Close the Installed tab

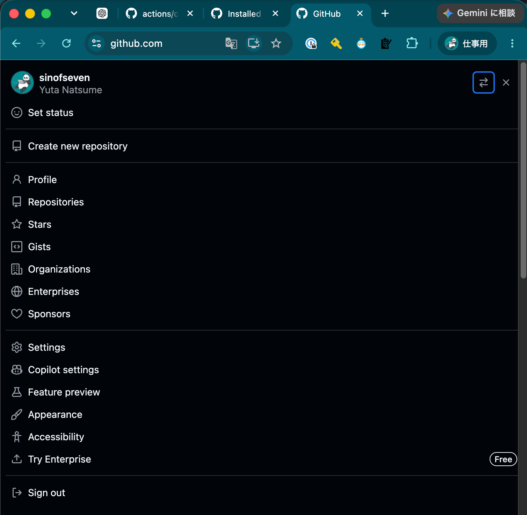pos(275,13)
